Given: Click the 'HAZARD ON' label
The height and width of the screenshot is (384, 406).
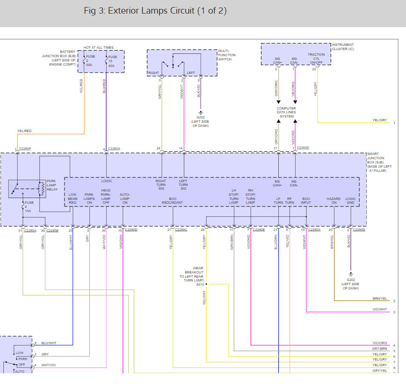Looking at the screenshot, I should pos(334,200).
